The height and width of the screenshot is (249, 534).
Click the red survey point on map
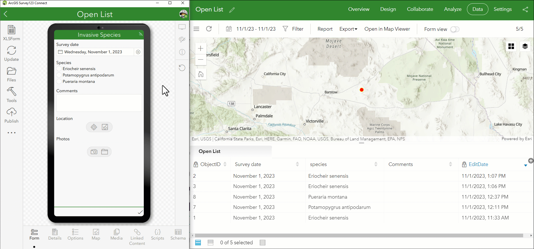click(x=362, y=90)
